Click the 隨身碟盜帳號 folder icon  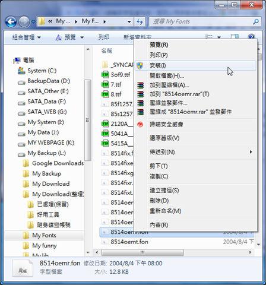click(x=30, y=225)
